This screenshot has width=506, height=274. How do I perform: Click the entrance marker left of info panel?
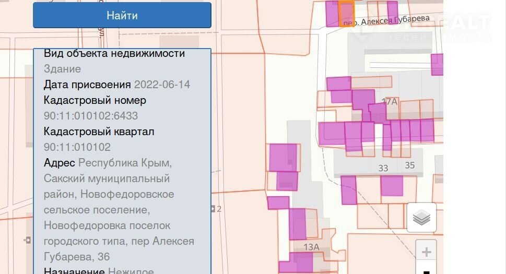point(27,240)
